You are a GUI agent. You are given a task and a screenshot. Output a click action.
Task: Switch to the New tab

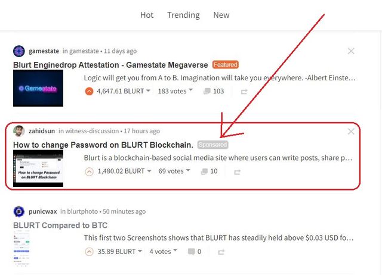pos(221,15)
